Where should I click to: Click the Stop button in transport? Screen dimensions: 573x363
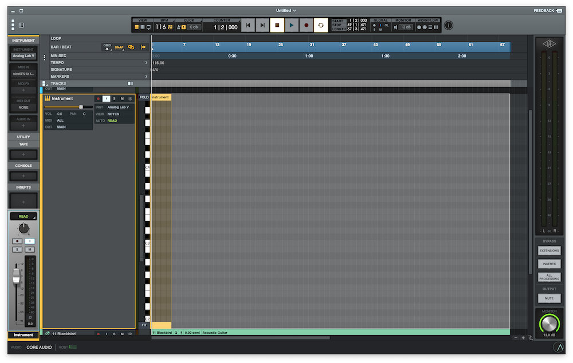277,25
